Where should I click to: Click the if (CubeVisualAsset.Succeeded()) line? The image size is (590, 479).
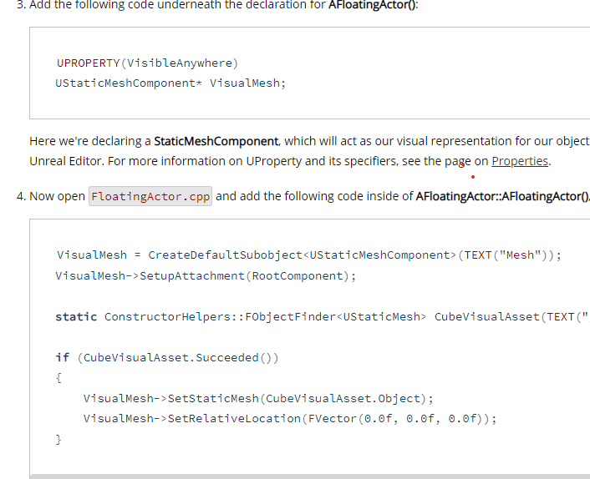167,357
